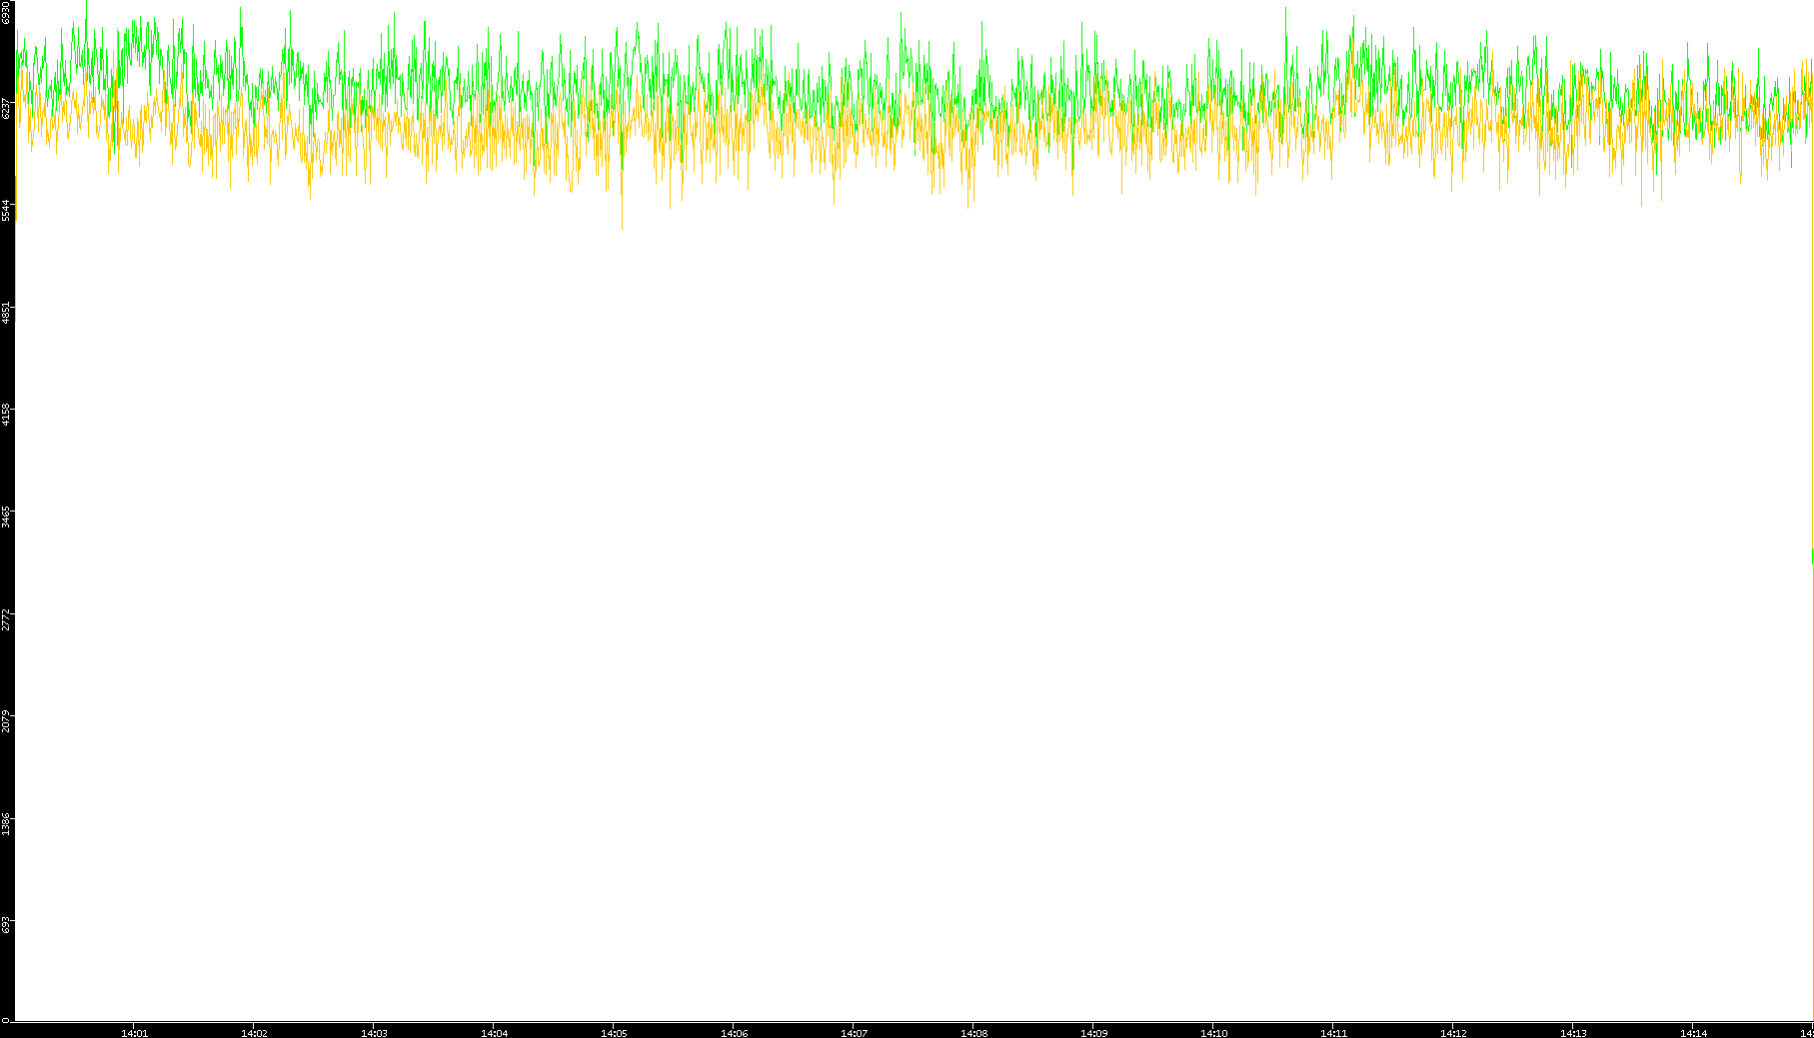Click the 14:13 time axis label
This screenshot has height=1038, width=1814.
pyautogui.click(x=1573, y=1033)
